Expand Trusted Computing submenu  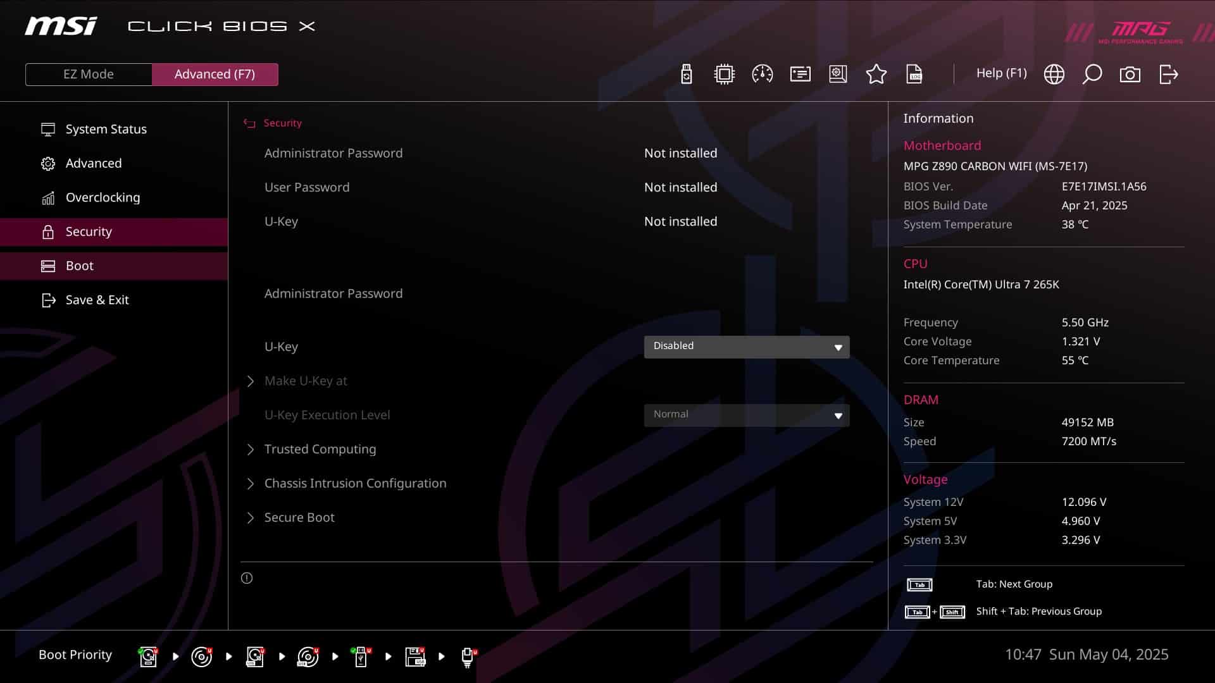click(311, 449)
